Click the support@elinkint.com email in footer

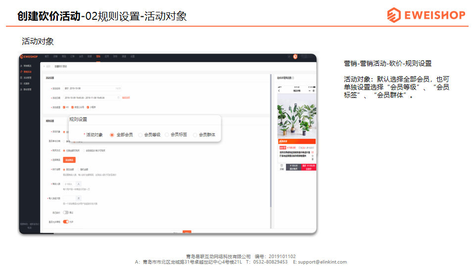[x=322, y=262]
